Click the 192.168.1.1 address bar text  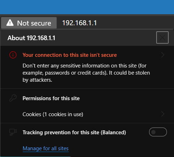79,23
